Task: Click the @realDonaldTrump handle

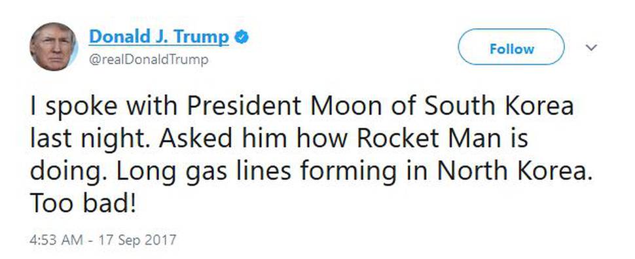Action: (149, 60)
